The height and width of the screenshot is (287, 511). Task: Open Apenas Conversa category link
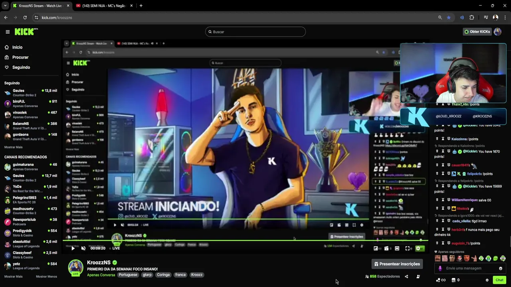pyautogui.click(x=101, y=275)
